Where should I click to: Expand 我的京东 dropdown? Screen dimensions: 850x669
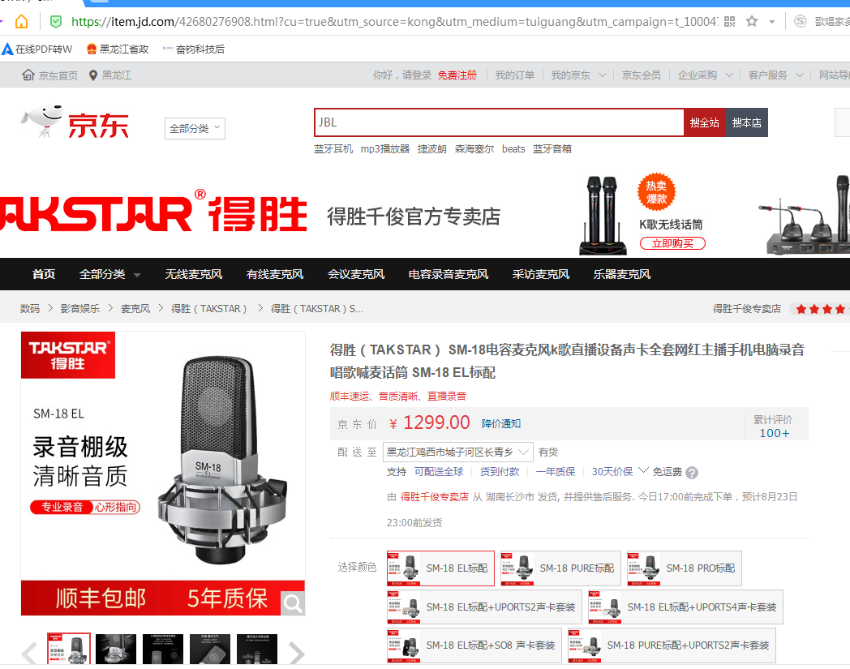(578, 75)
